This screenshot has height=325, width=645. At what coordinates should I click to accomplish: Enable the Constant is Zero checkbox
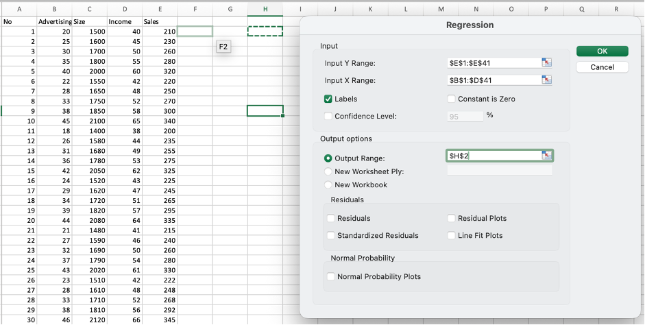[x=452, y=99]
